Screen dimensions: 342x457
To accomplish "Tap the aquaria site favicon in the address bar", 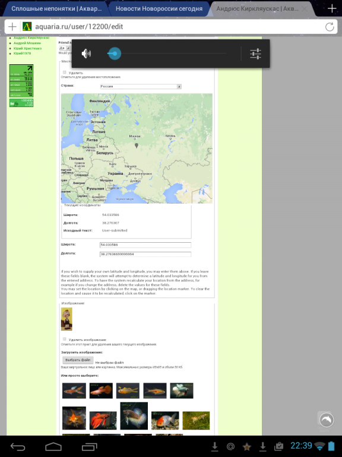I will pyautogui.click(x=27, y=27).
